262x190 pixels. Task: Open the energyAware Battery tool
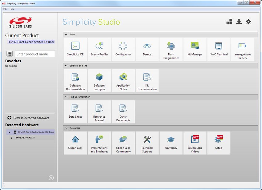click(x=243, y=49)
